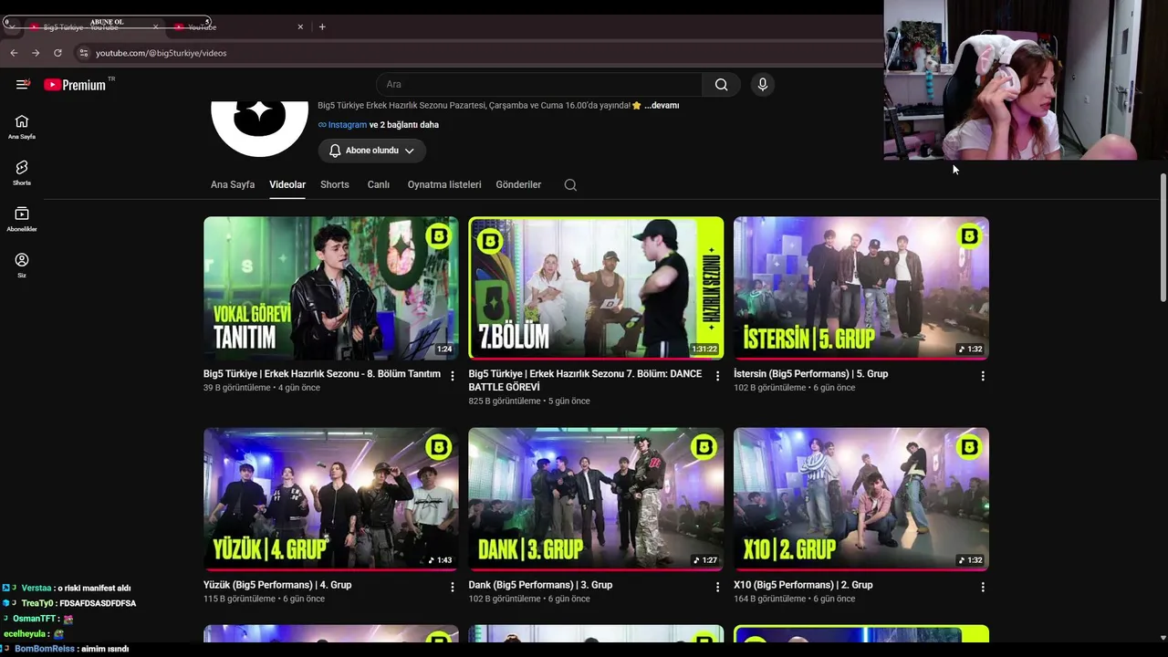The width and height of the screenshot is (1168, 657).
Task: Focus the browser address bar URL
Action: pos(162,53)
